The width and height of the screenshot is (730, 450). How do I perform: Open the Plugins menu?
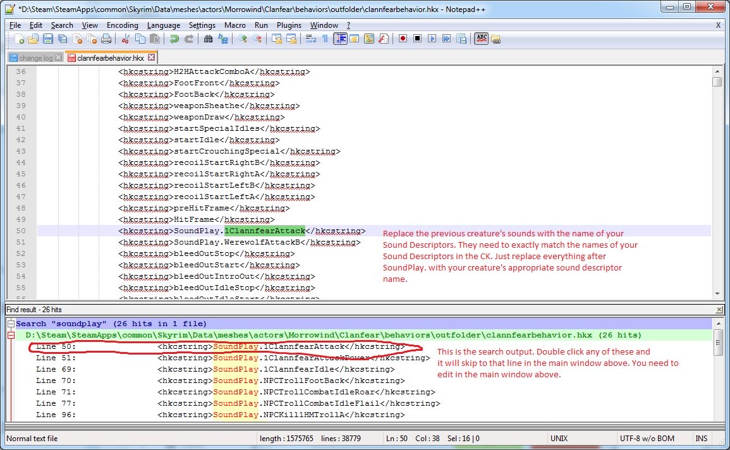coord(289,25)
